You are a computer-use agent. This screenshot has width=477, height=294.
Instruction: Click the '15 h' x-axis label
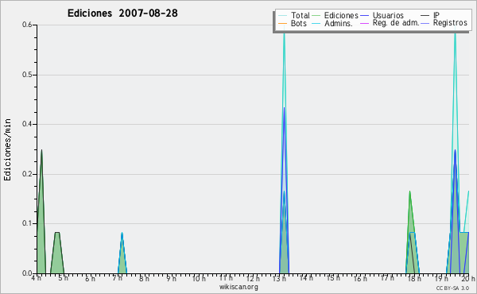coord(333,278)
